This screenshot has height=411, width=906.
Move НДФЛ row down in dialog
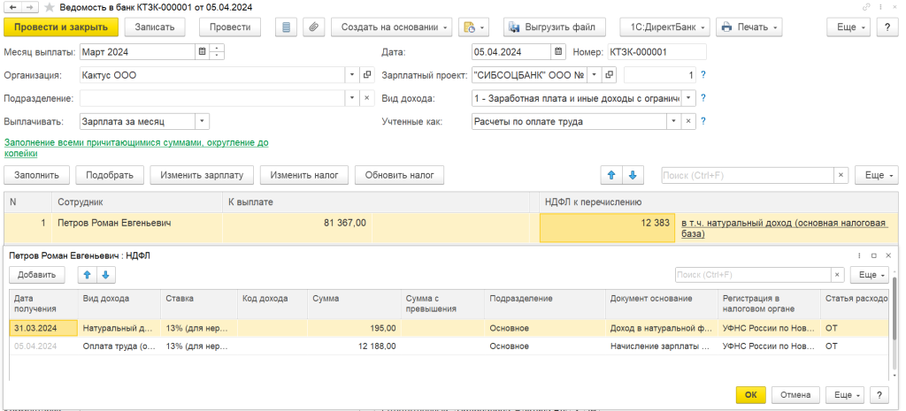coord(106,275)
